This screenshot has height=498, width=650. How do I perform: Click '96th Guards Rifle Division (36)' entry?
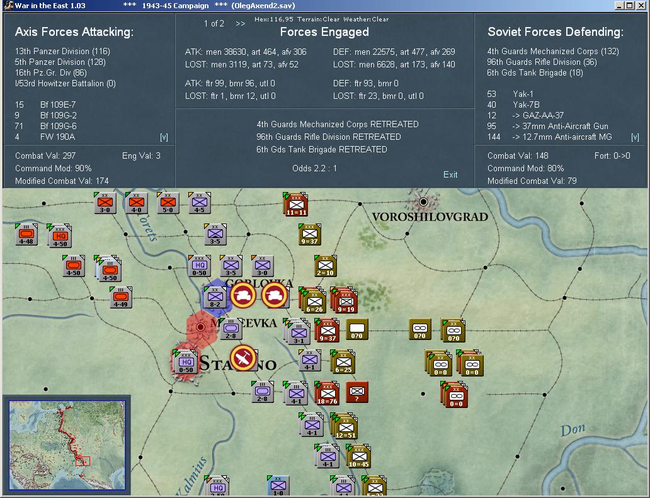[542, 62]
